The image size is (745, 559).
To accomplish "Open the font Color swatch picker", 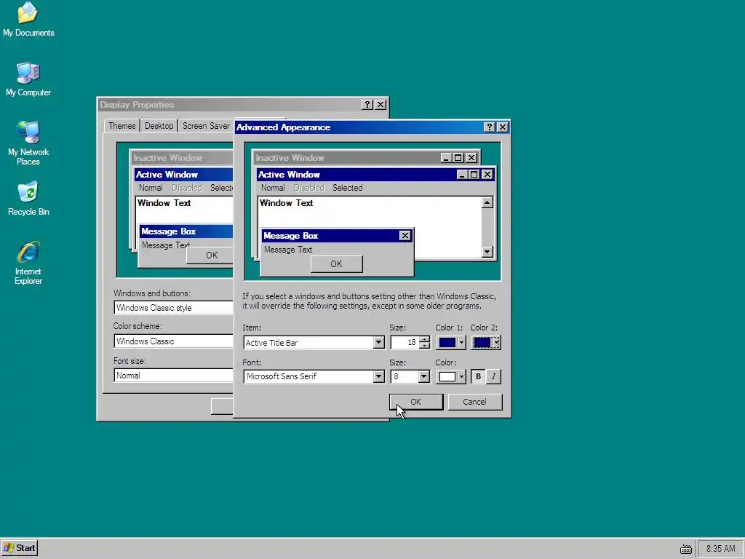I will tap(451, 376).
